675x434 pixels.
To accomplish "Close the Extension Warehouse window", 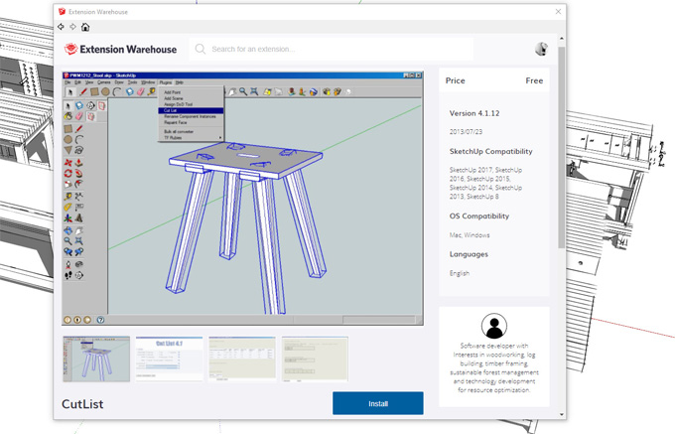I will pos(558,12).
